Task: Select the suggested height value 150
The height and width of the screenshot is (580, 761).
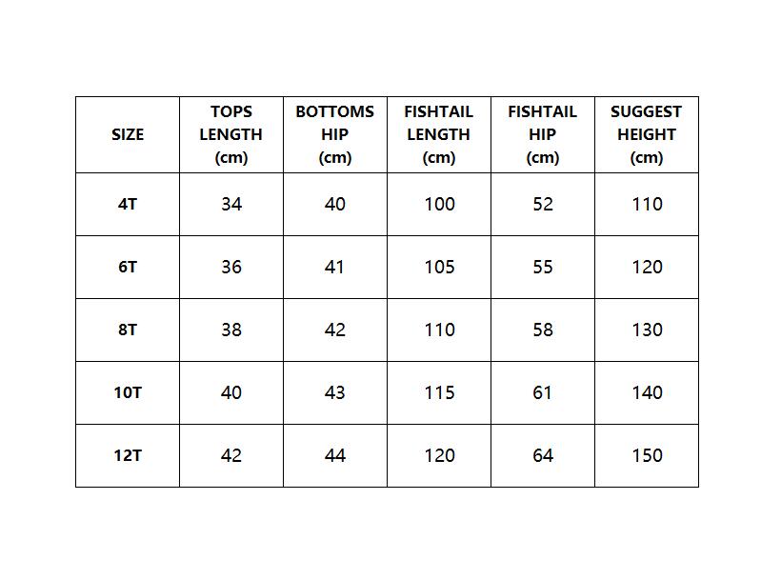Action: [647, 456]
